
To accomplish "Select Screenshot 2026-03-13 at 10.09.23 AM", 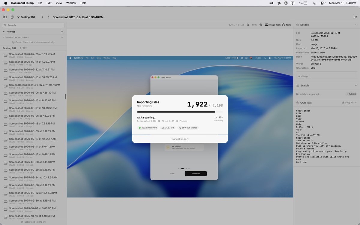I will [x=33, y=79].
